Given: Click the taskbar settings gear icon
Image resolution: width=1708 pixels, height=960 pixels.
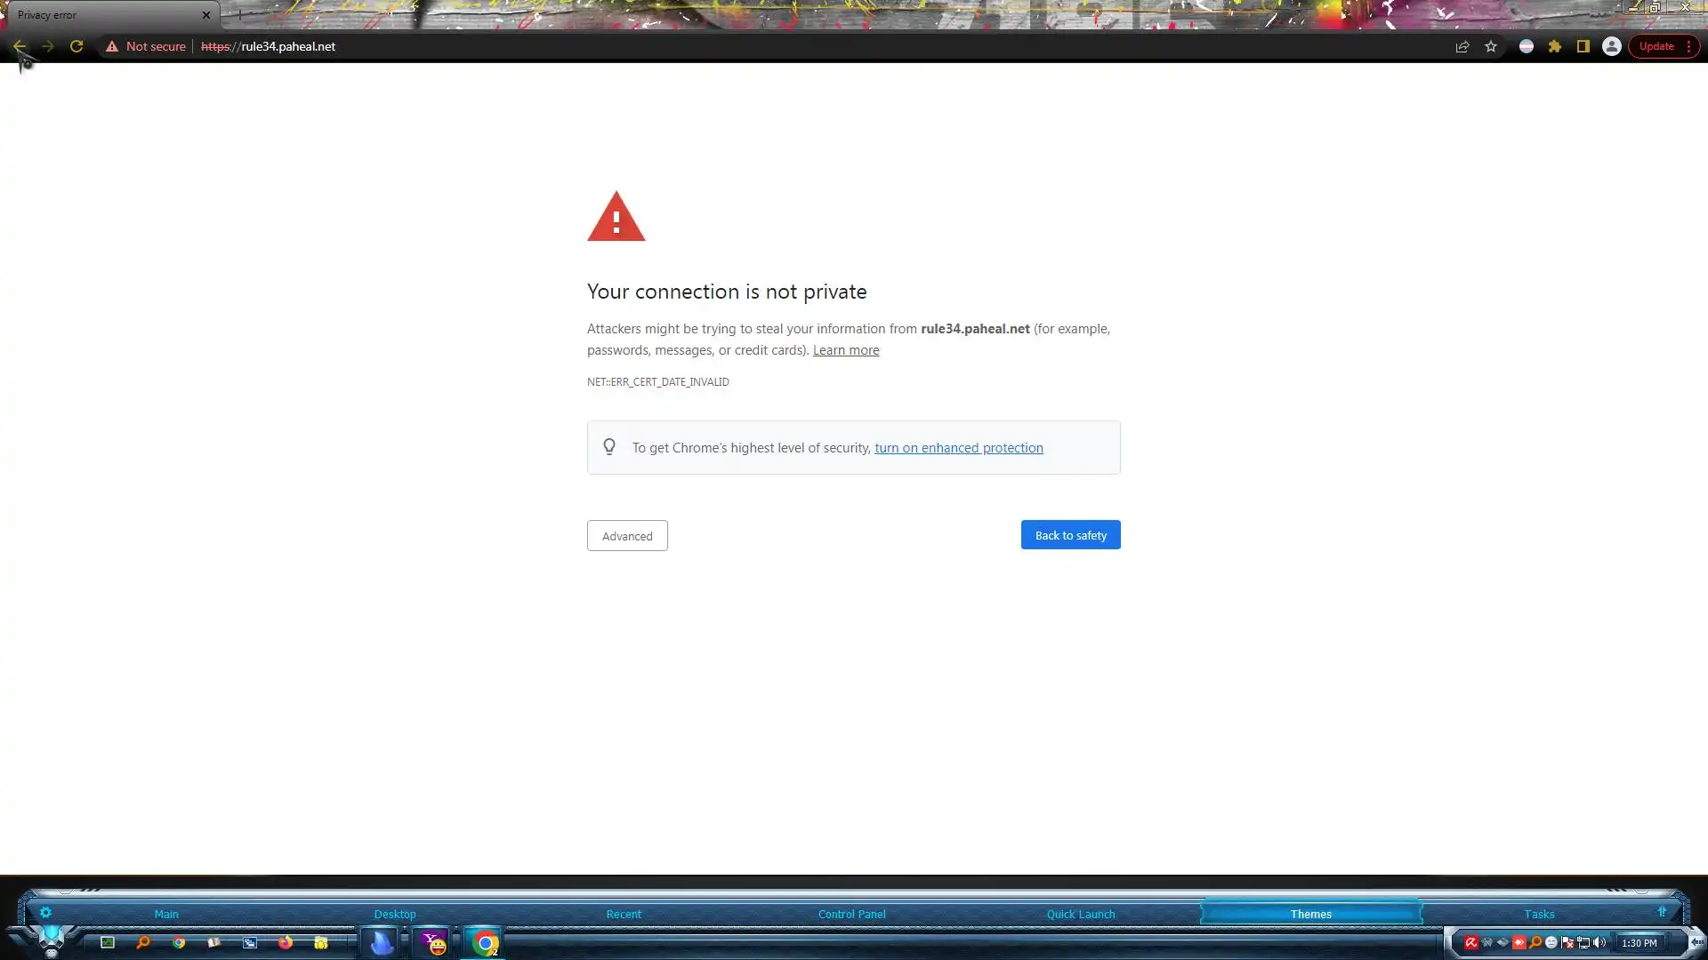Looking at the screenshot, I should coord(45,912).
